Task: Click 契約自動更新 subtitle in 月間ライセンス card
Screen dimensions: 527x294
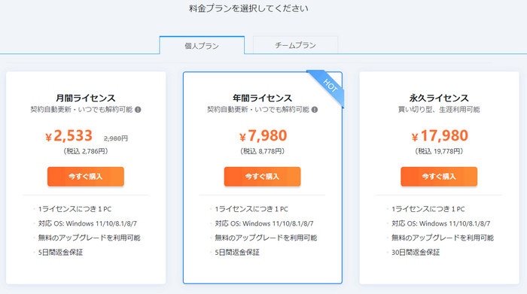Action: pos(81,110)
